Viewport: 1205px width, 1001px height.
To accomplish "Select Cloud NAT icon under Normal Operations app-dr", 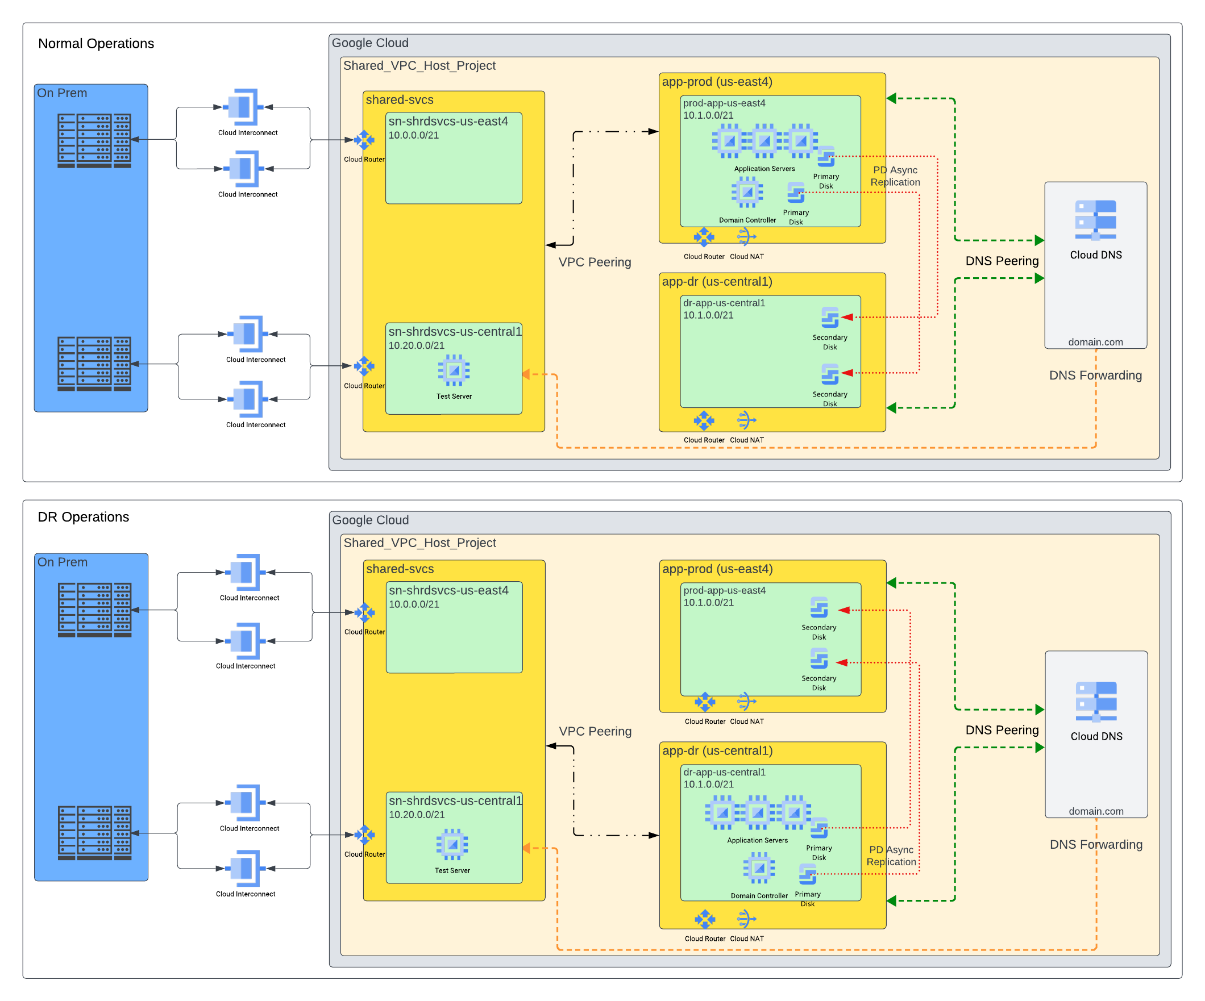I will tap(746, 420).
